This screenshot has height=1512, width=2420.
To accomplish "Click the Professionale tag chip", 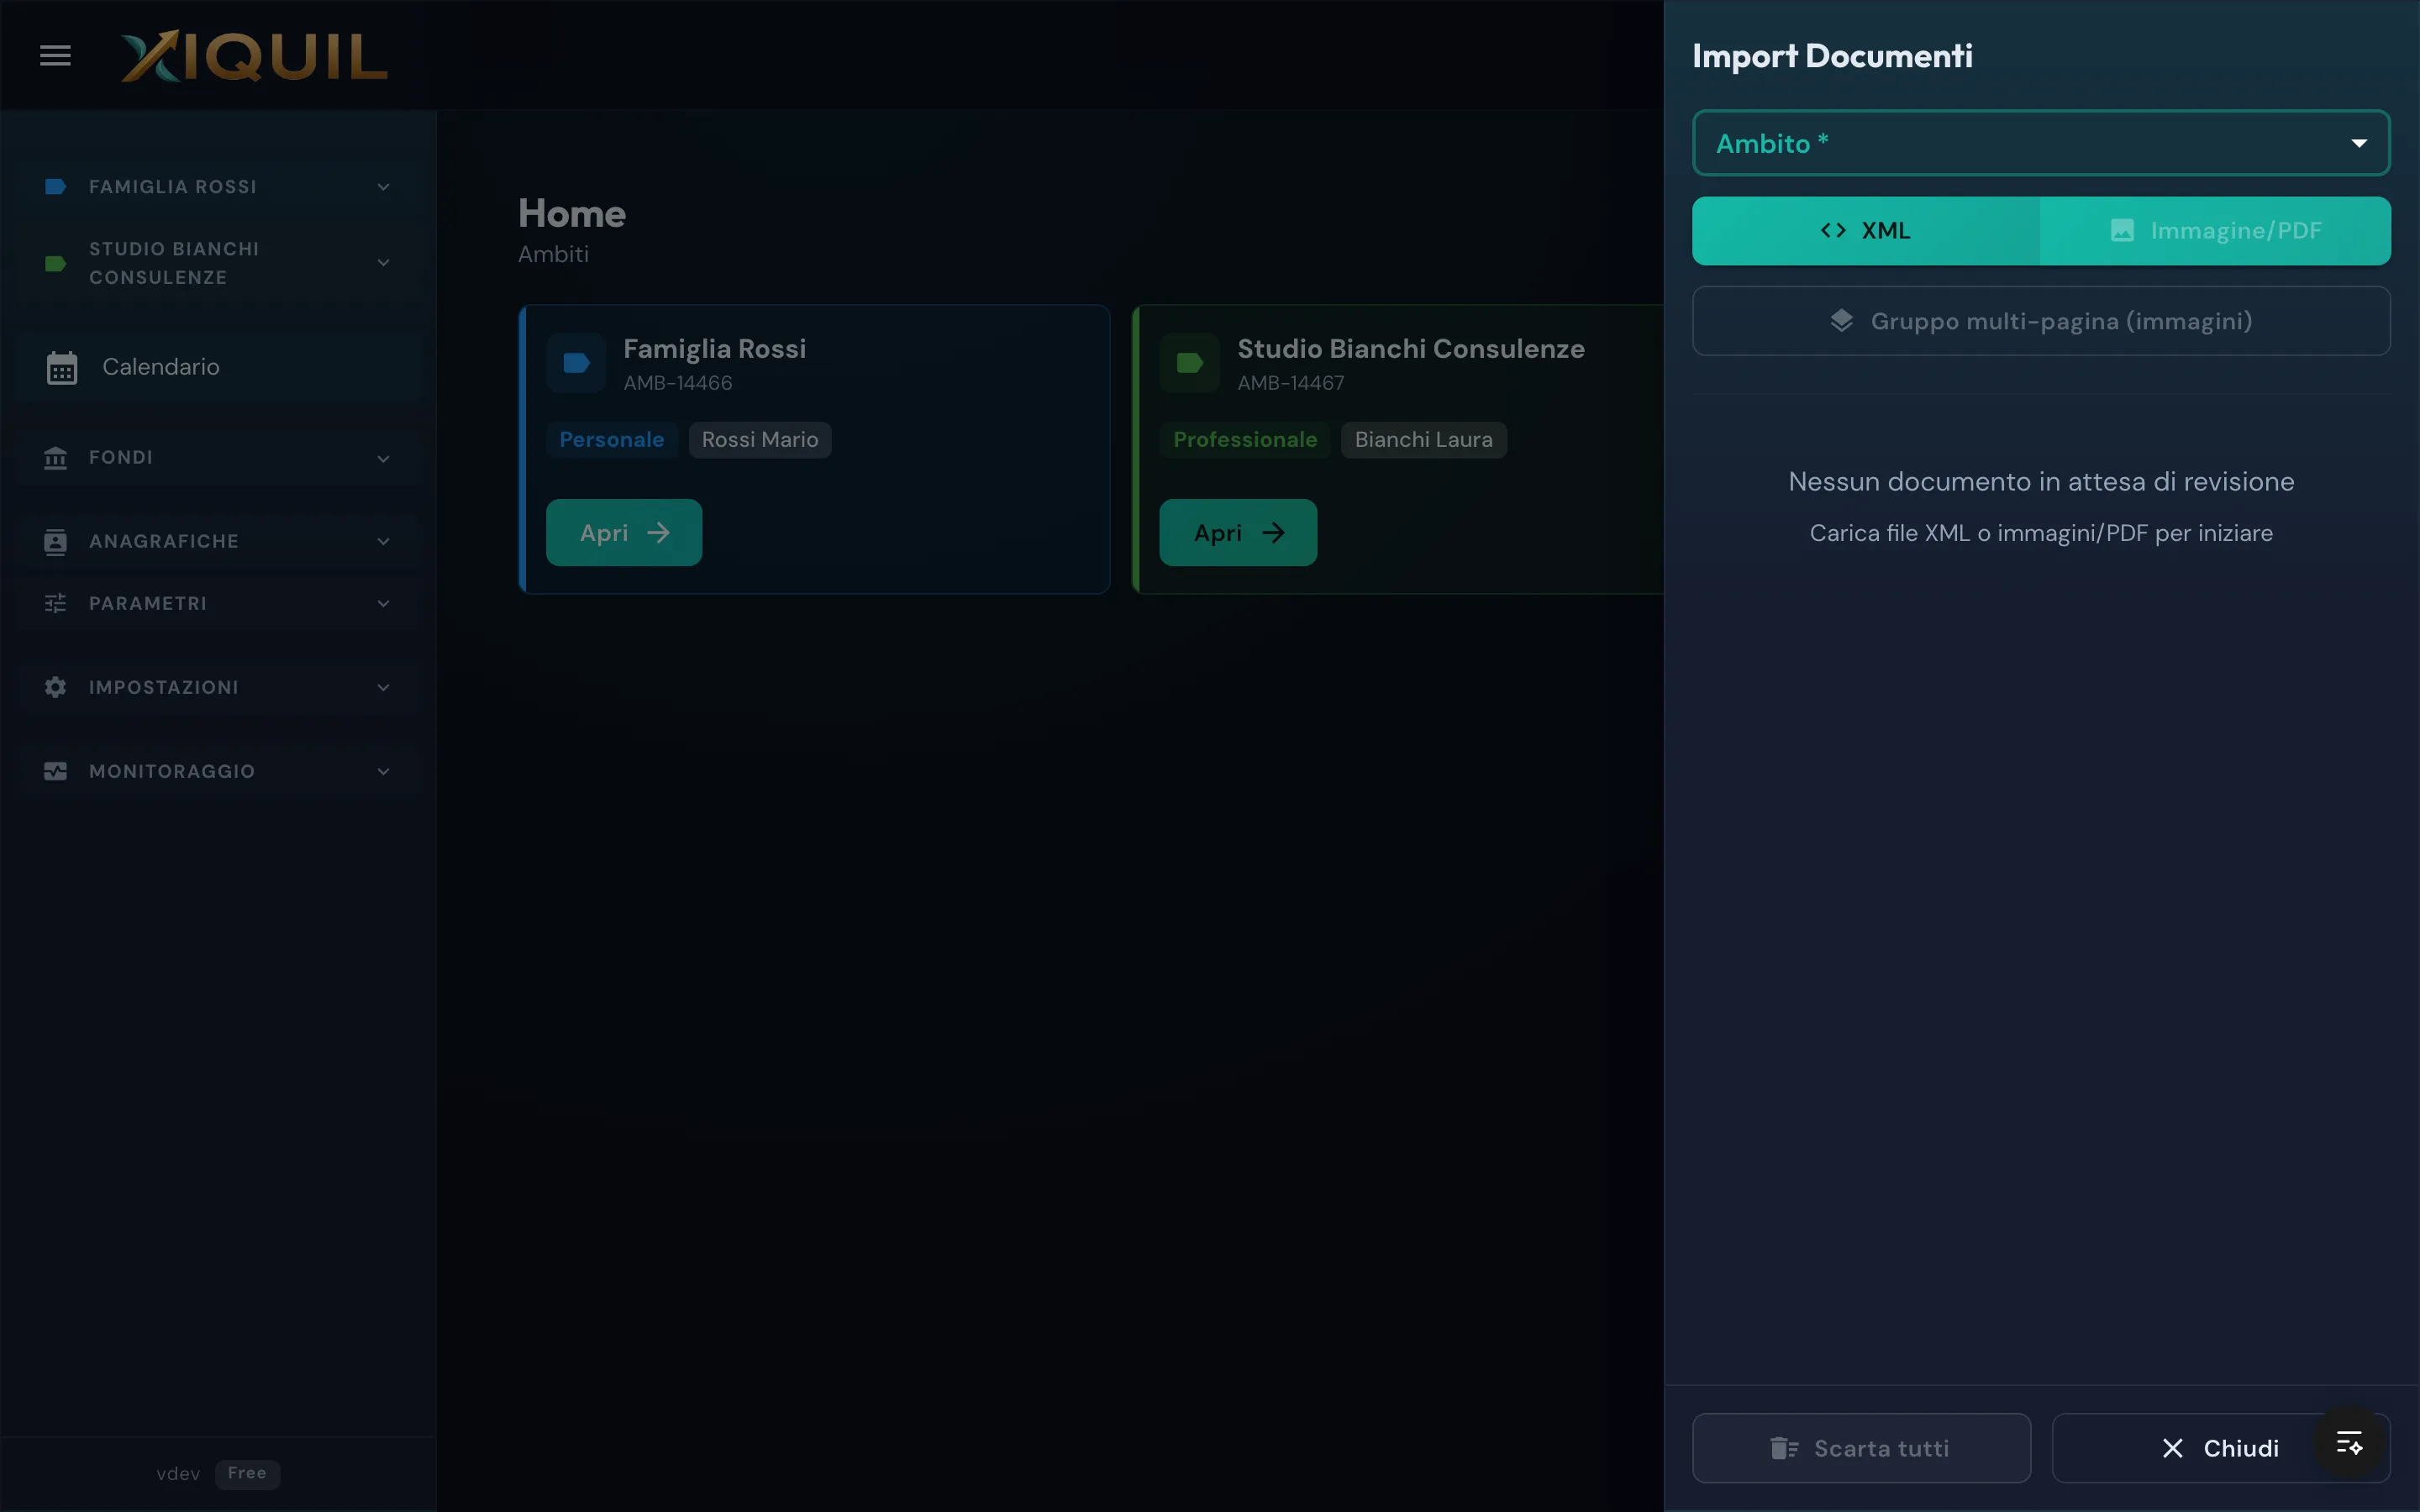I will (x=1245, y=440).
